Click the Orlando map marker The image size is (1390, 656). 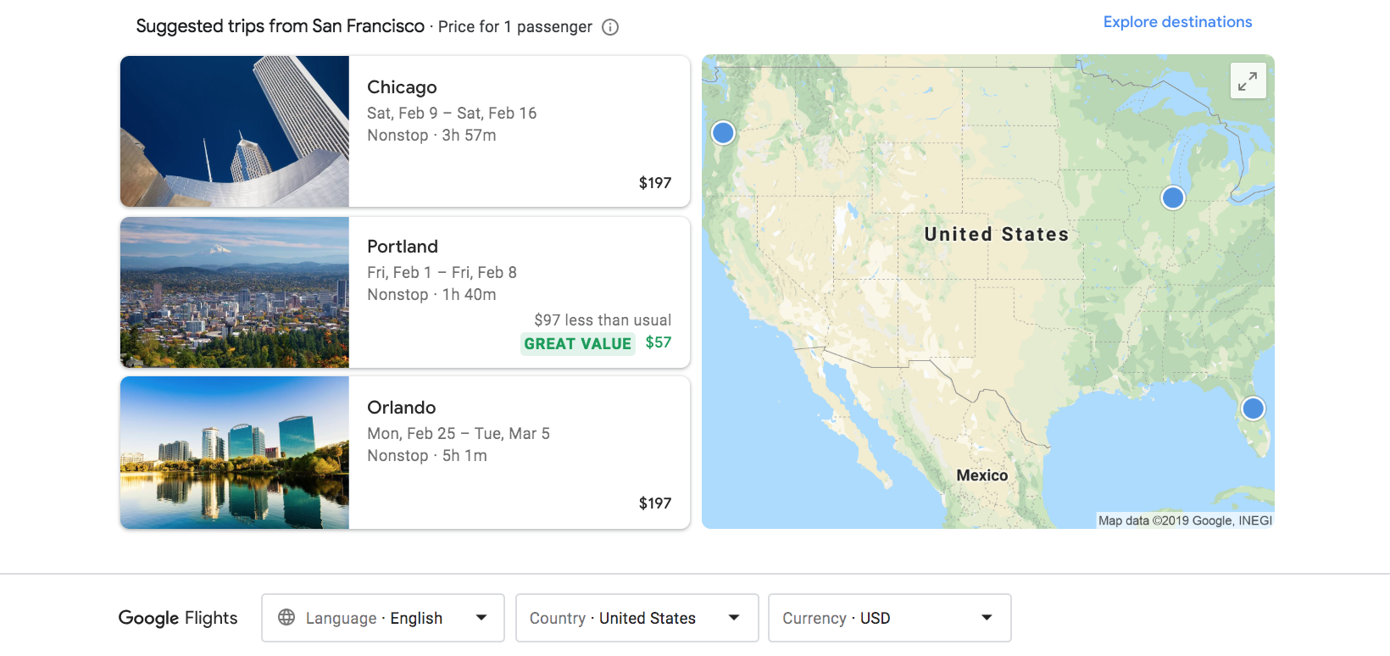pyautogui.click(x=1253, y=409)
